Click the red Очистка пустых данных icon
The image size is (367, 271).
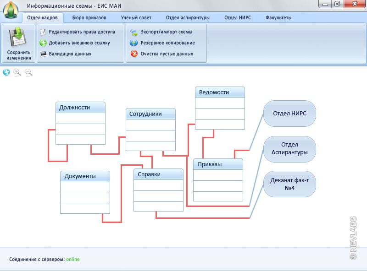(x=134, y=54)
